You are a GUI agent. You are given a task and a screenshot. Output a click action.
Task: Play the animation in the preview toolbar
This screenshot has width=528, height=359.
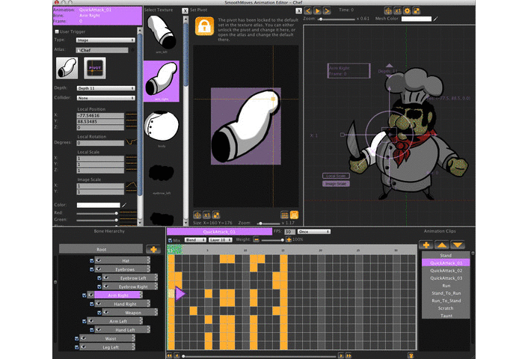click(317, 11)
